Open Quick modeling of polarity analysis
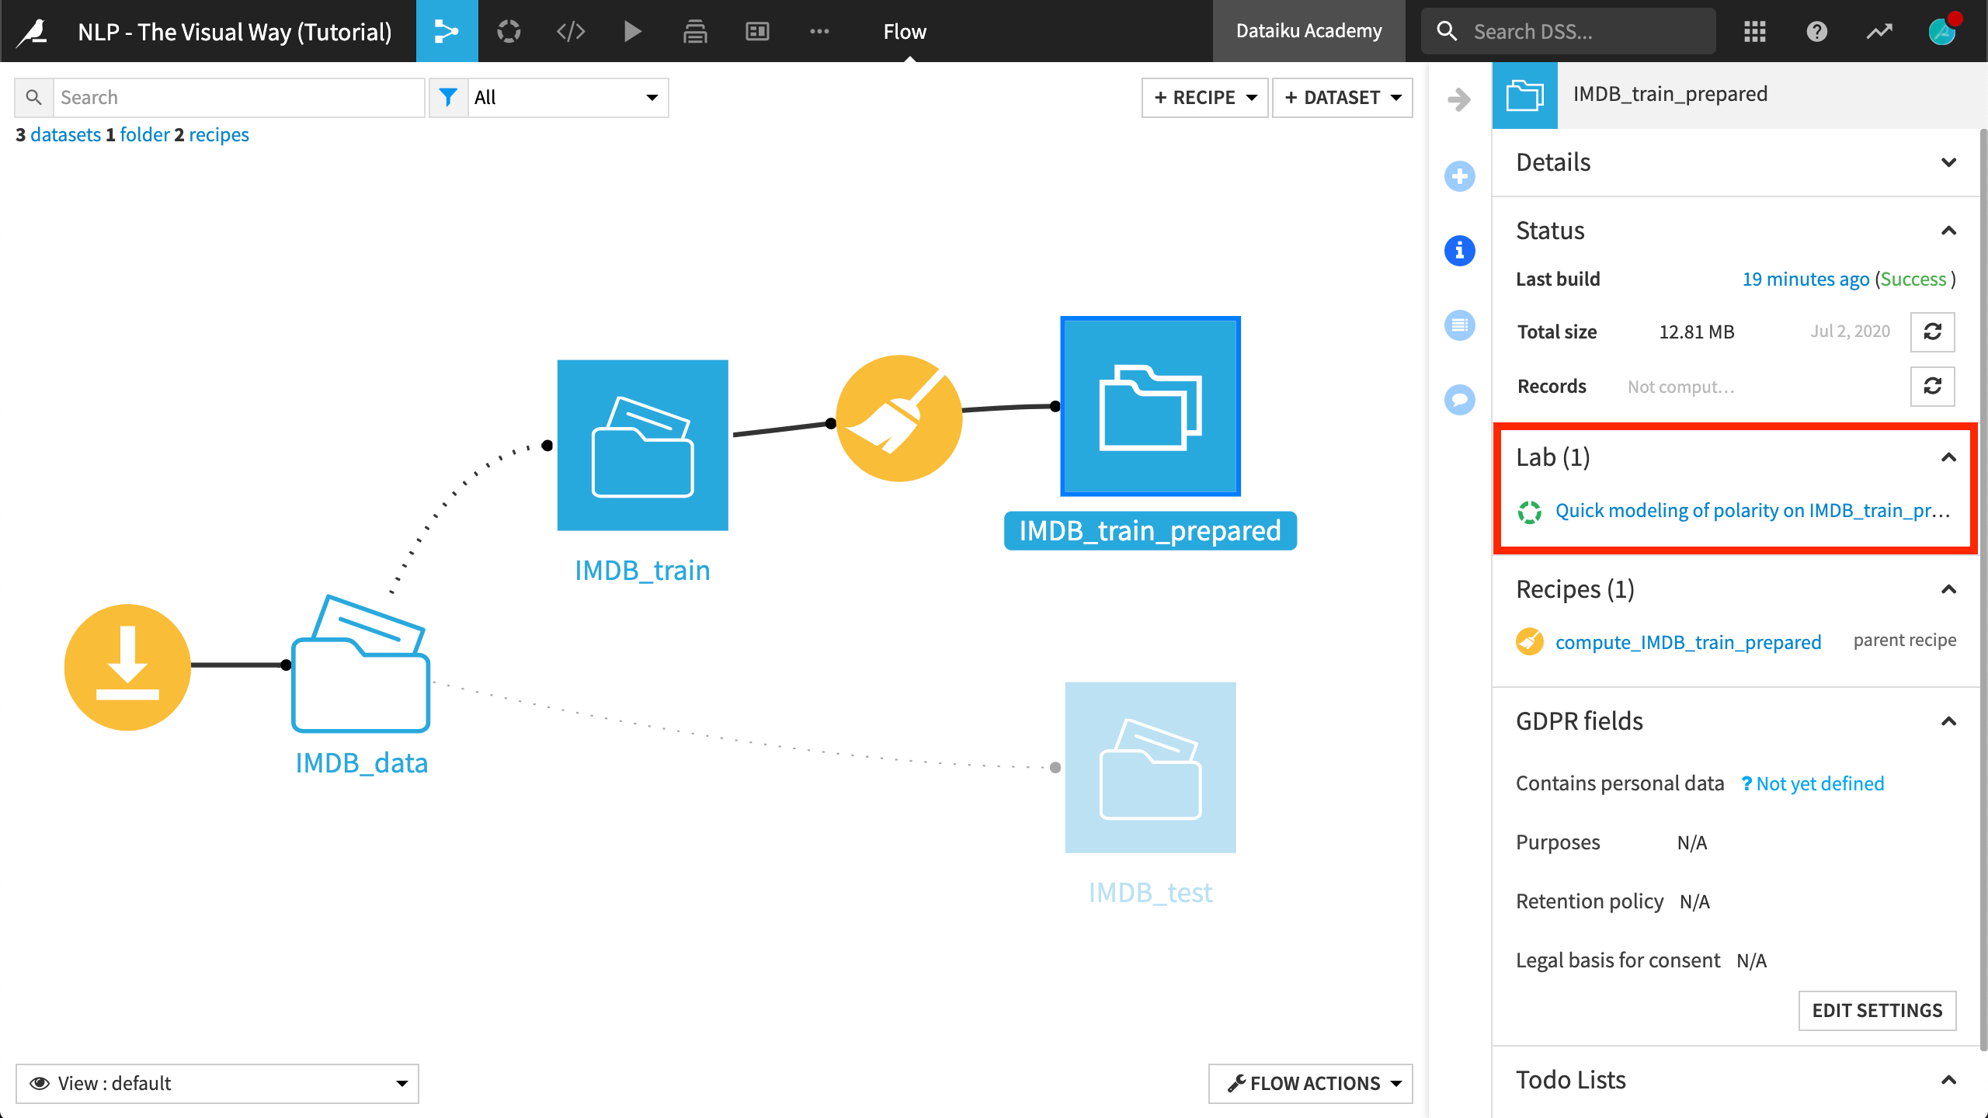The height and width of the screenshot is (1118, 1988). [1752, 510]
